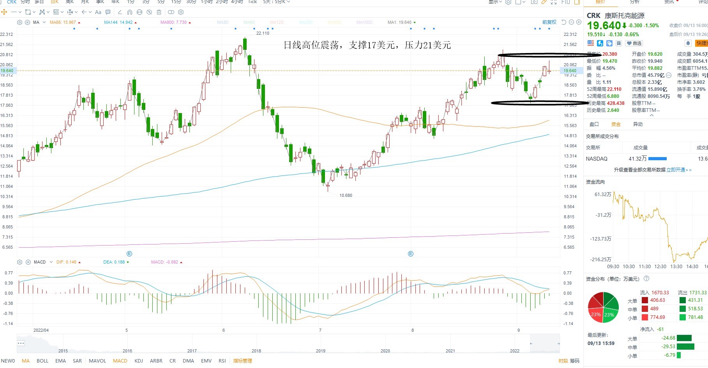Select the KDJ indicator tab
The image size is (708, 368).
coord(139,361)
